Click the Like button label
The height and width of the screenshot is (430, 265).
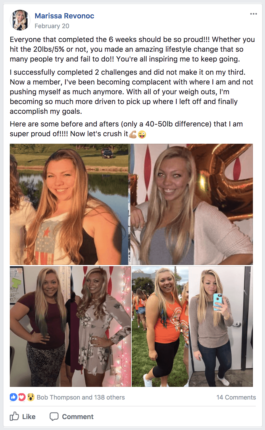pos(29,416)
